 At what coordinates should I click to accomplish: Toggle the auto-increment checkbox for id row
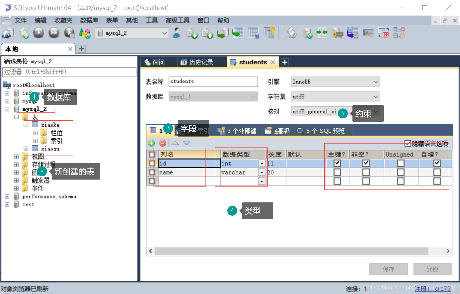point(437,163)
